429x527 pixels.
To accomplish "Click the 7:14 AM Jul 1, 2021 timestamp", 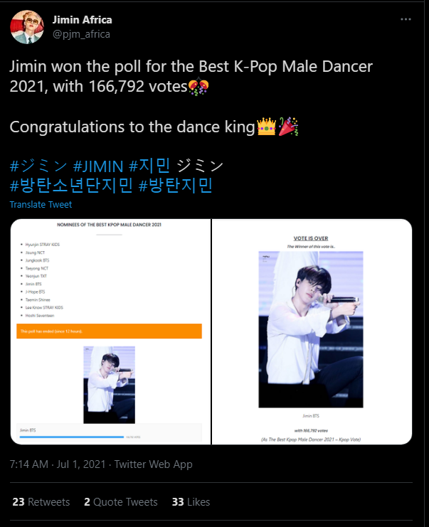I will (58, 464).
